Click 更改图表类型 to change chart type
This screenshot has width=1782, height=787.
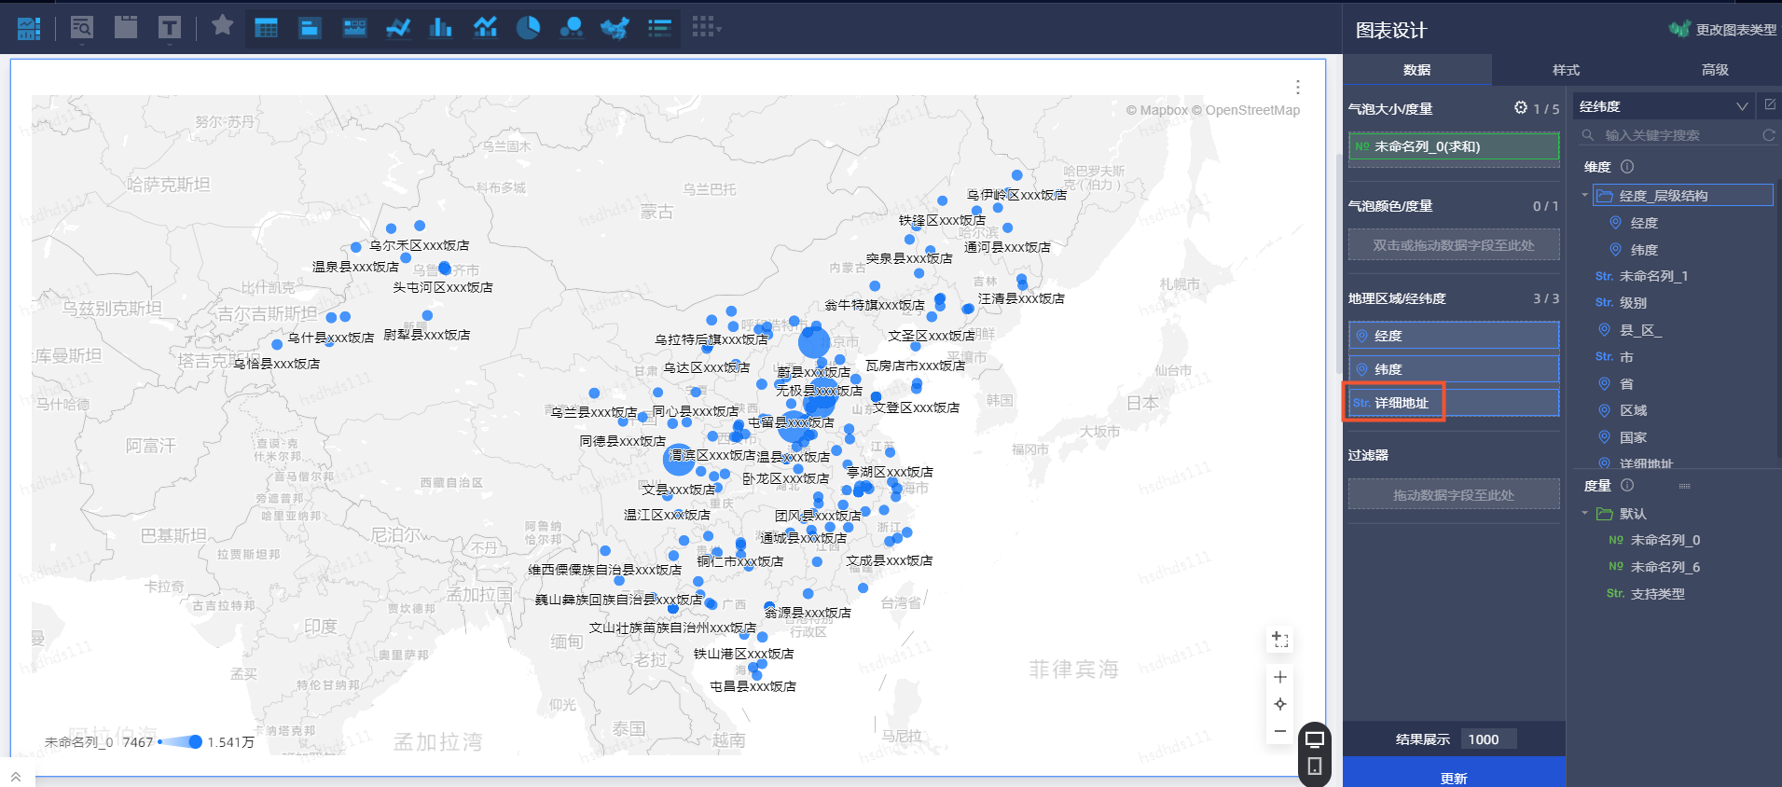click(x=1723, y=30)
